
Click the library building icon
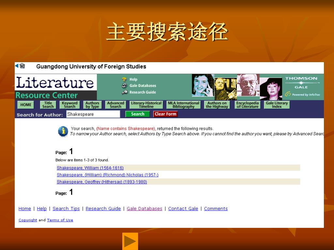click(22, 66)
